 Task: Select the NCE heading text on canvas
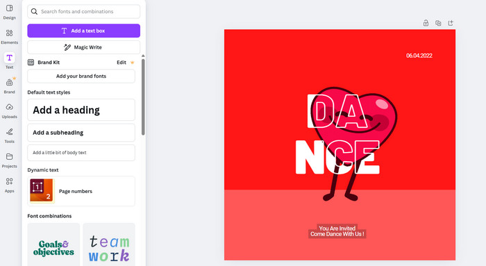(x=337, y=157)
